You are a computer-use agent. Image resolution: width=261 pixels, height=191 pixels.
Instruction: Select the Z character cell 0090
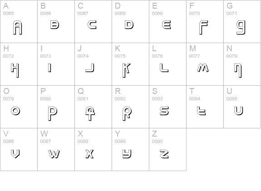(x=167, y=149)
